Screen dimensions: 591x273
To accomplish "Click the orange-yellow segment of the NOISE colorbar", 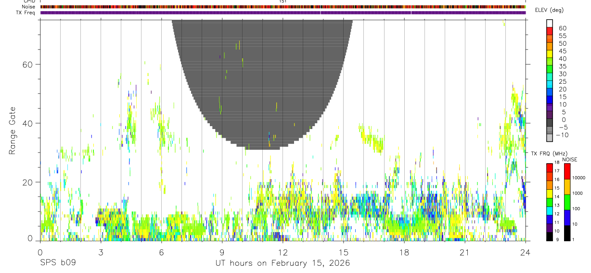I will coord(567,187).
